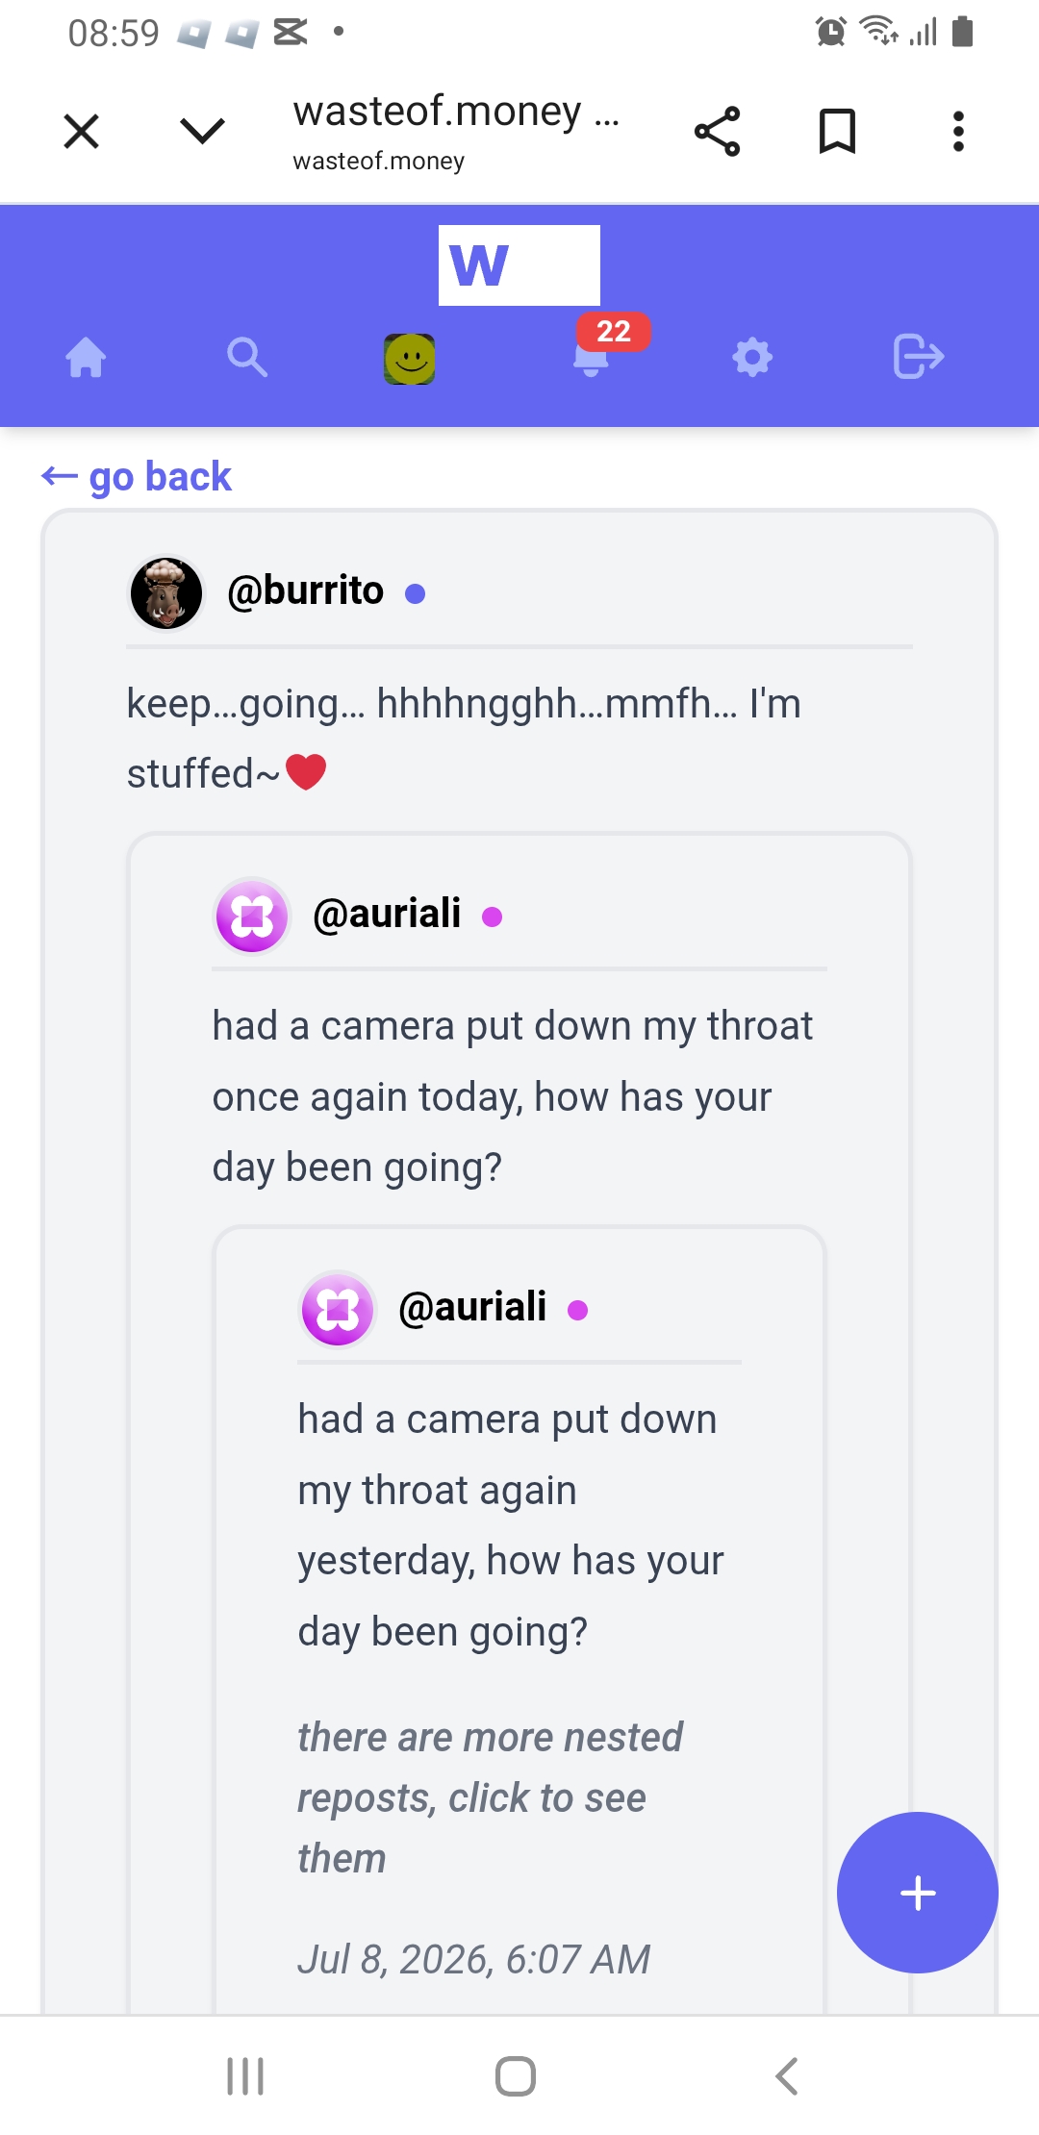Create a new post with plus button
The image size is (1039, 2135).
[918, 1893]
